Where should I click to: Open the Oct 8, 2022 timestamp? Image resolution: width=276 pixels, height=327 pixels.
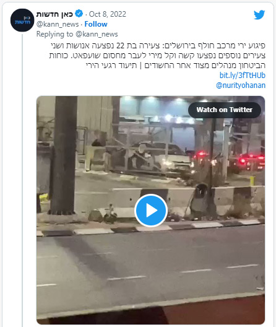click(108, 14)
